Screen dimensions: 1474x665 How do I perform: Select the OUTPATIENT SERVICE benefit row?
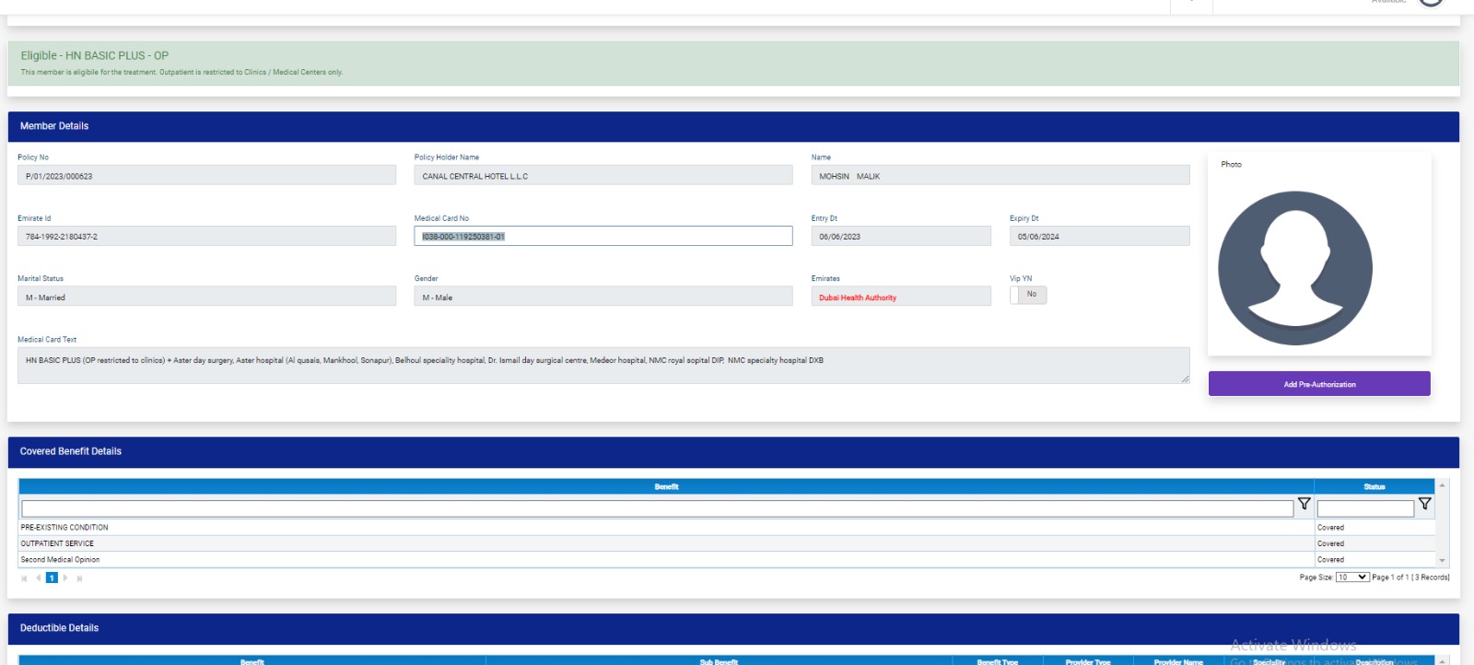pyautogui.click(x=727, y=543)
